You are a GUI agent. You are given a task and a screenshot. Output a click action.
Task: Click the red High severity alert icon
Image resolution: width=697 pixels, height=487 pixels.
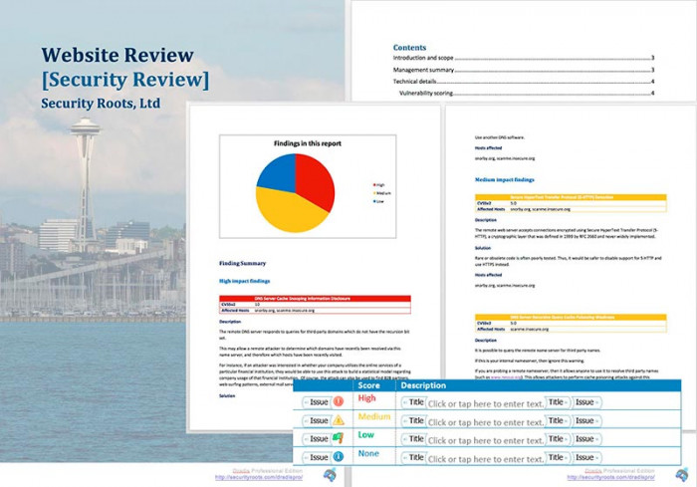pyautogui.click(x=339, y=401)
